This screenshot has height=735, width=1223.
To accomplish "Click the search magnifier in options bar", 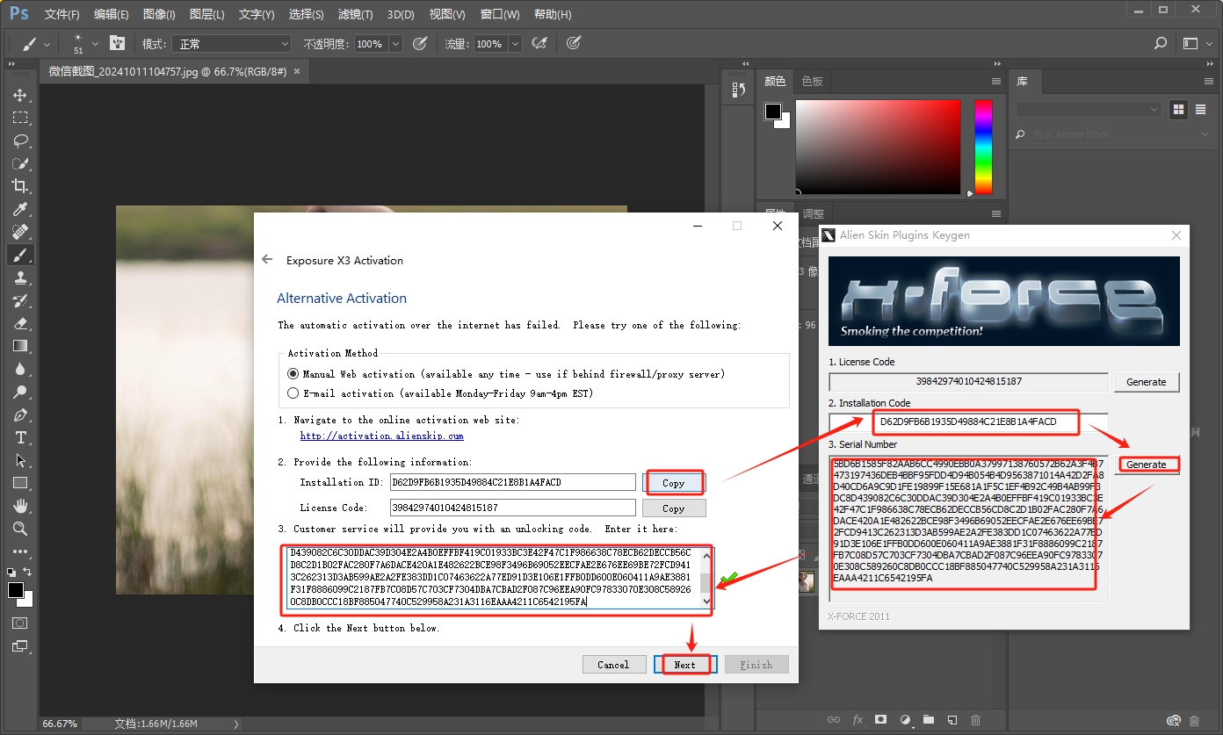I will click(1161, 43).
